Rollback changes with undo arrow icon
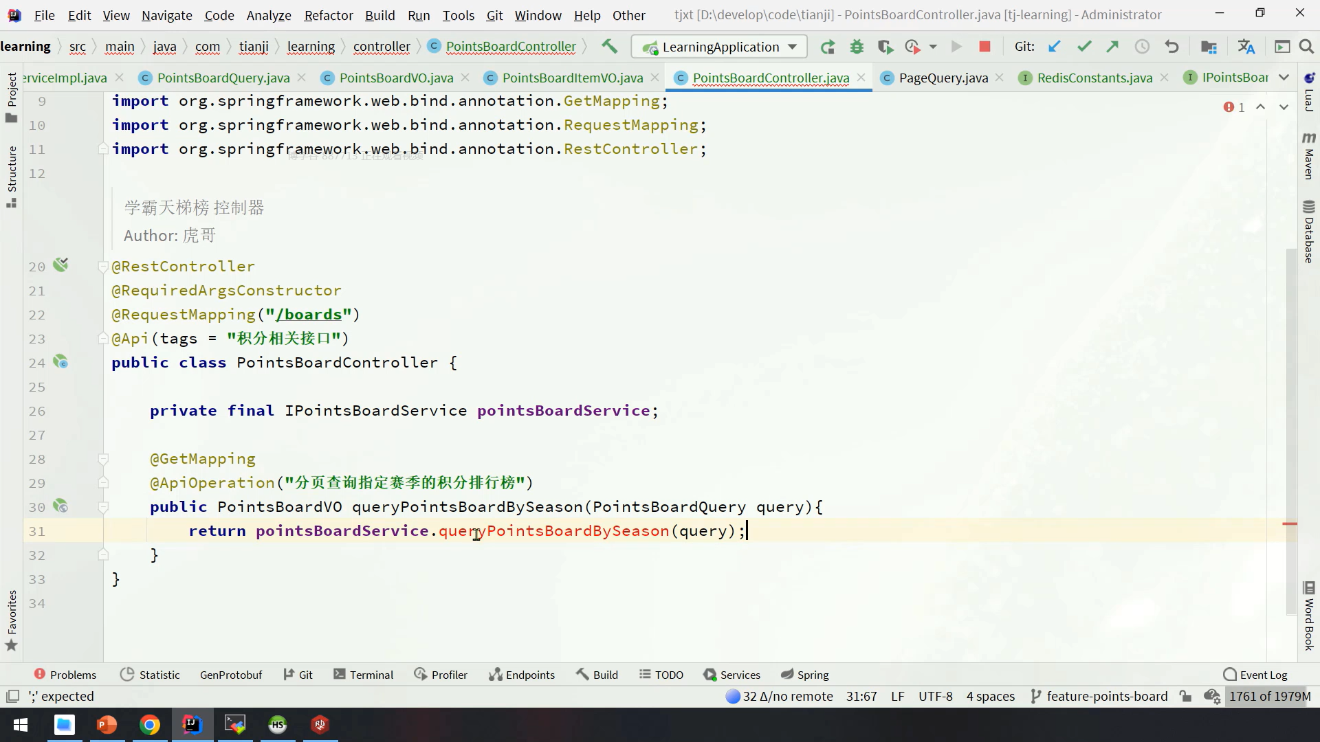1320x742 pixels. coord(1171,47)
